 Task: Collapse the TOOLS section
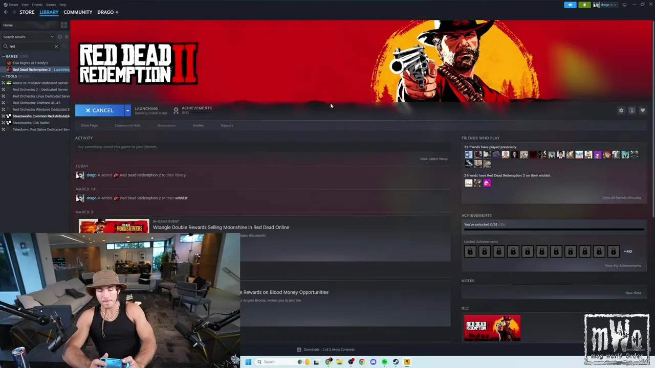click(3, 76)
